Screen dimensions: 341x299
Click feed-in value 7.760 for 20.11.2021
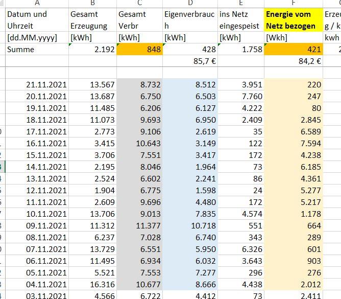tap(241, 96)
